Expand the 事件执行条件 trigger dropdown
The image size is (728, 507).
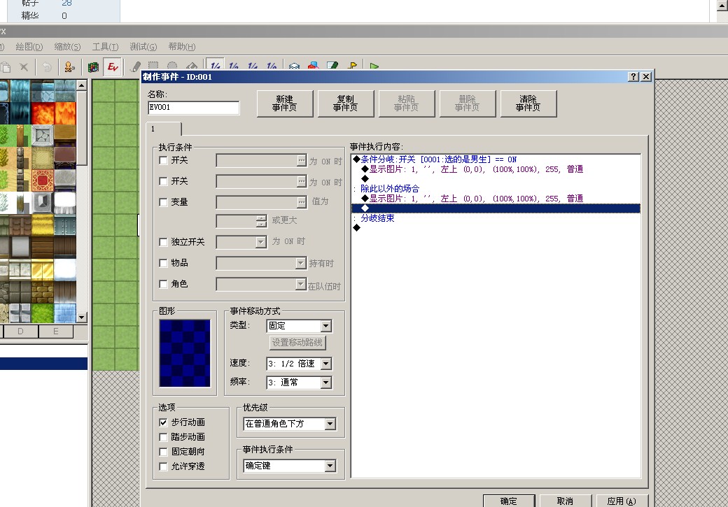tap(330, 466)
